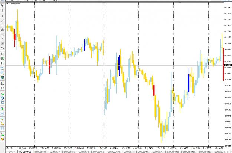Switch chart to Candlesticks mode
232x153 pixels.
coord(2,59)
